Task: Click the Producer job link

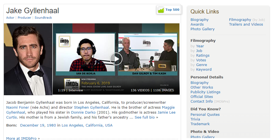Action: [x=24, y=18]
